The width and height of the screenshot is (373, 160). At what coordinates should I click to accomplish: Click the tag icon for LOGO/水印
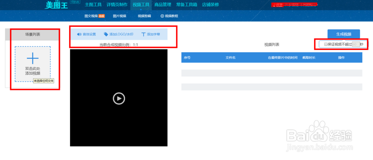[106, 34]
